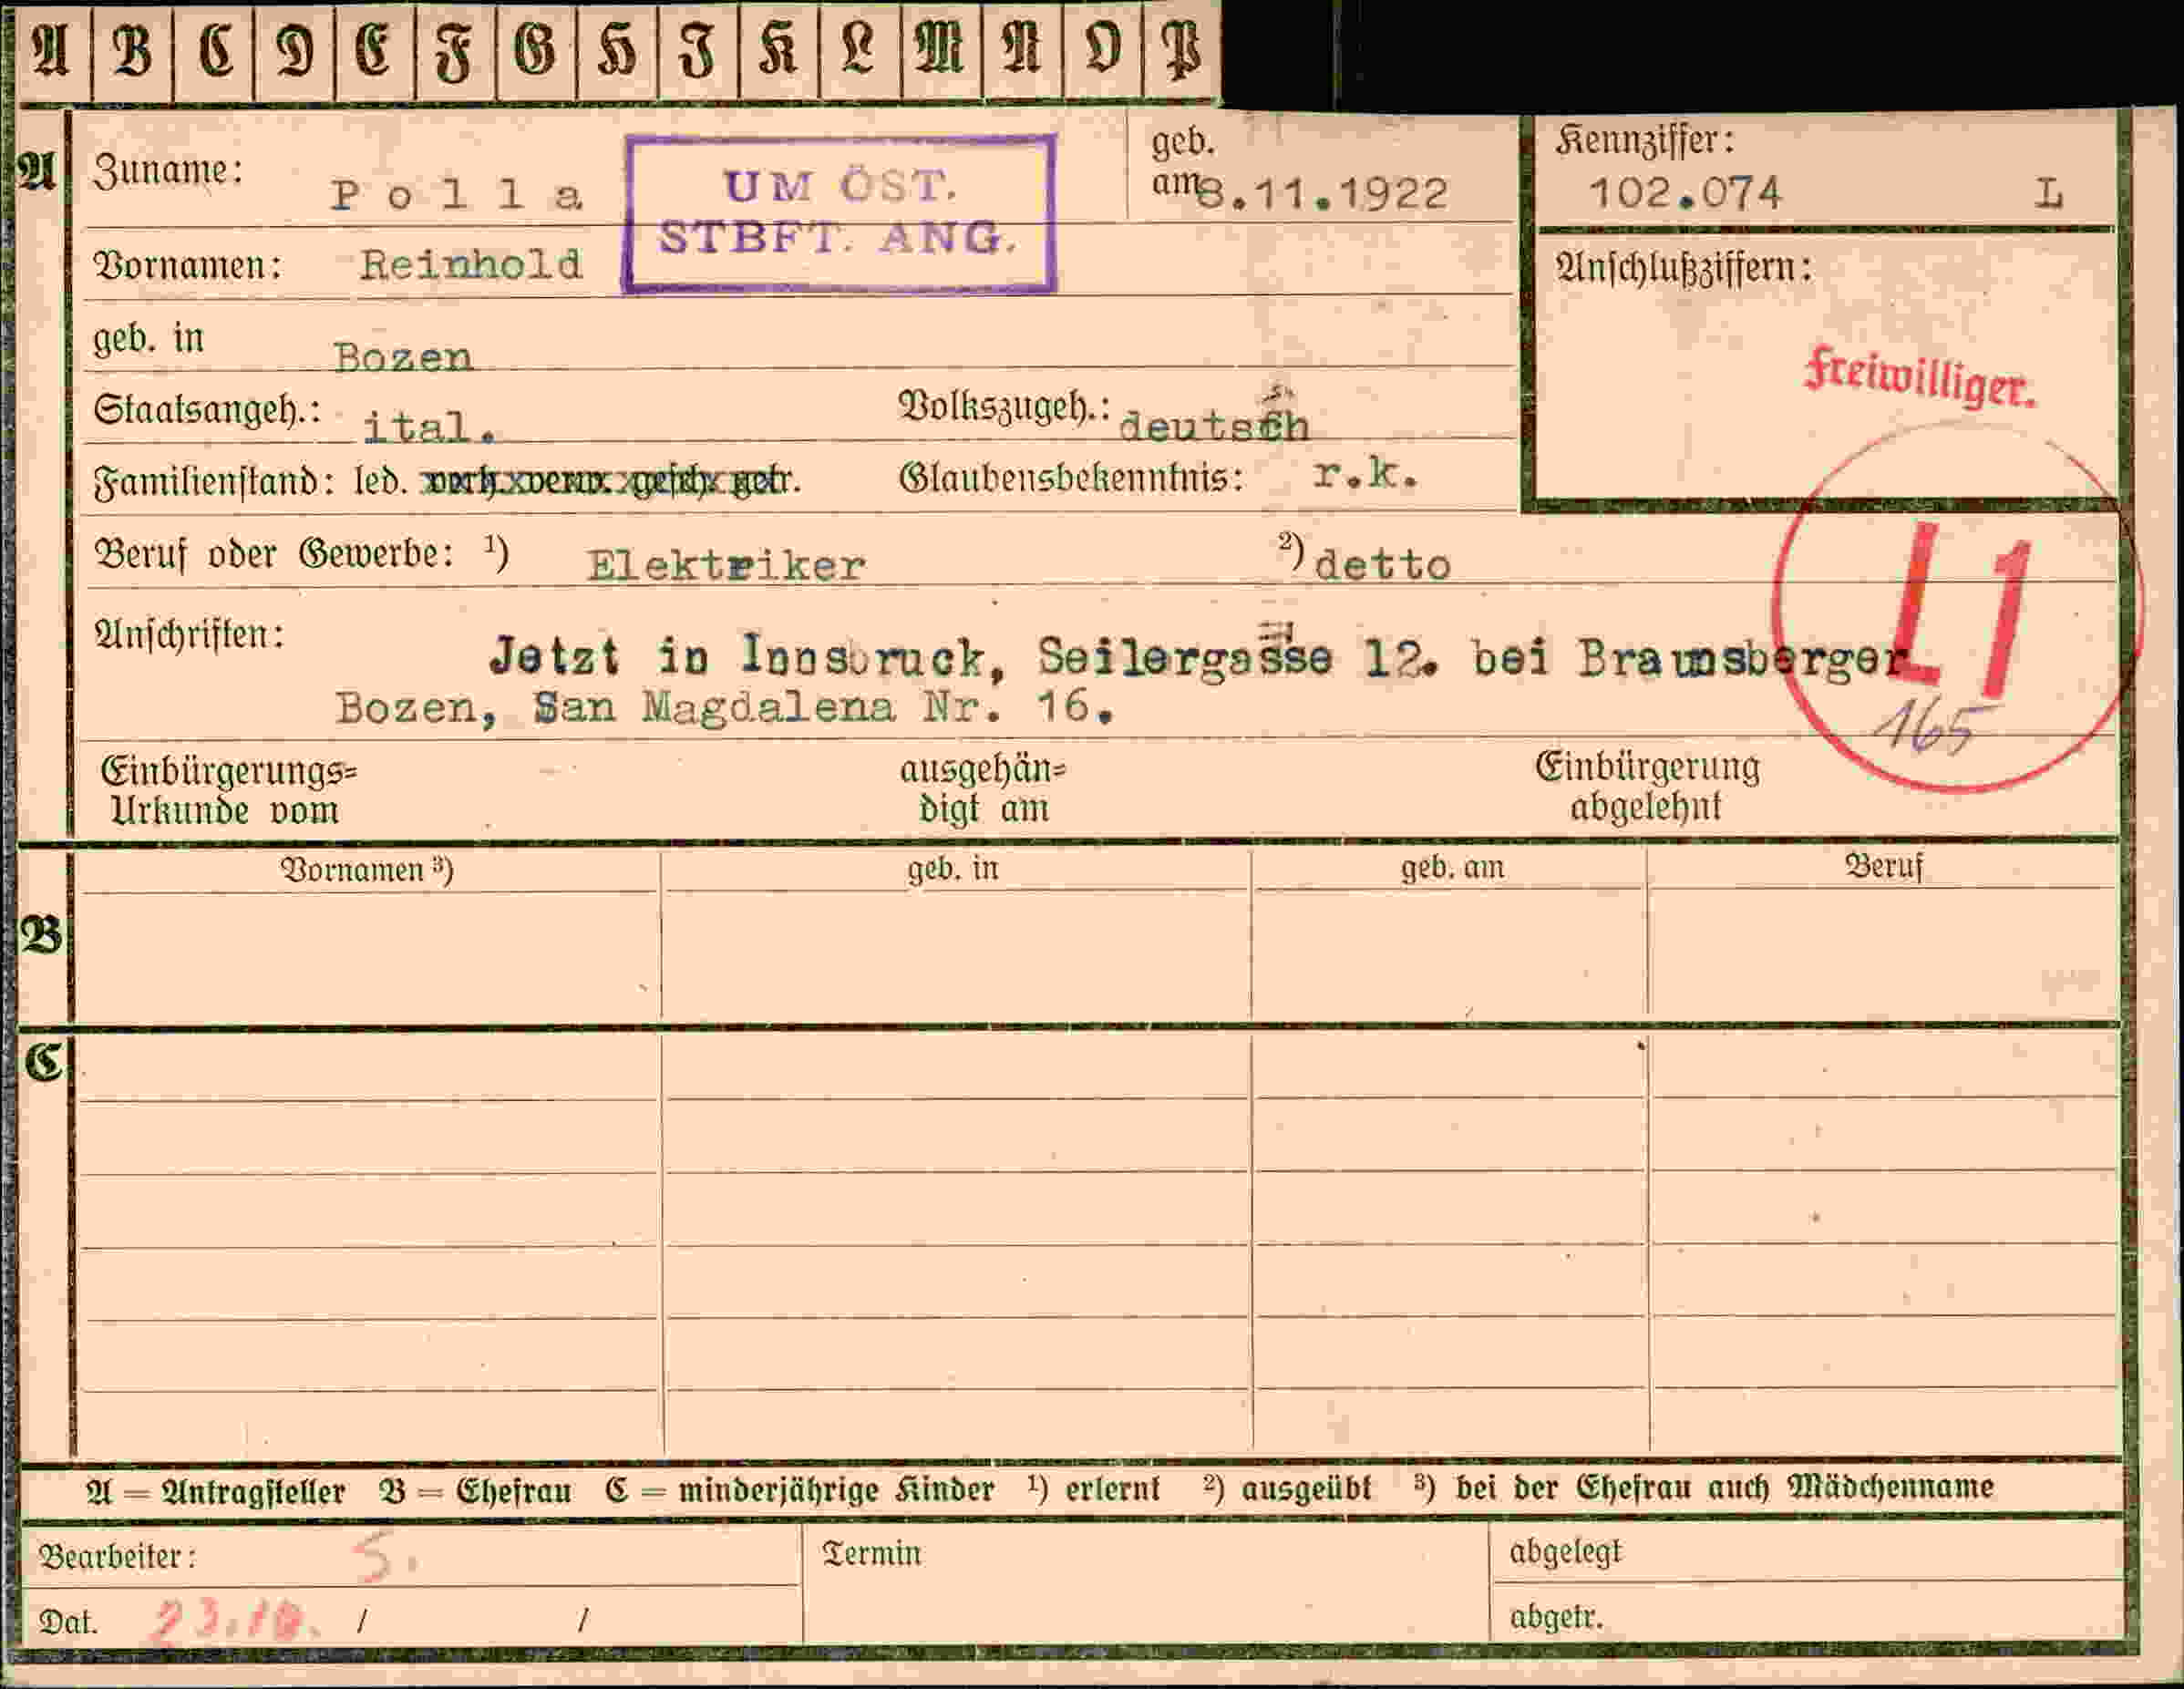Viewport: 2184px width, 1689px height.
Task: Select the profession 'Elektriker'
Action: 726,566
